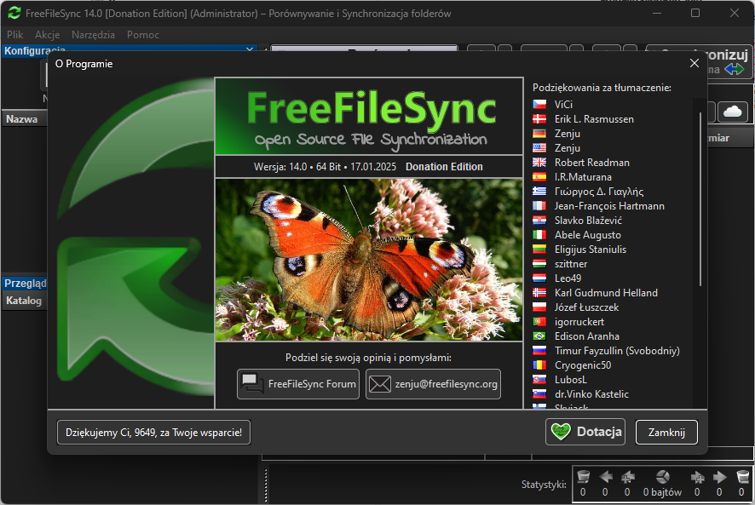
Task: Click the Konfiguracja panel title
Action: click(x=35, y=50)
